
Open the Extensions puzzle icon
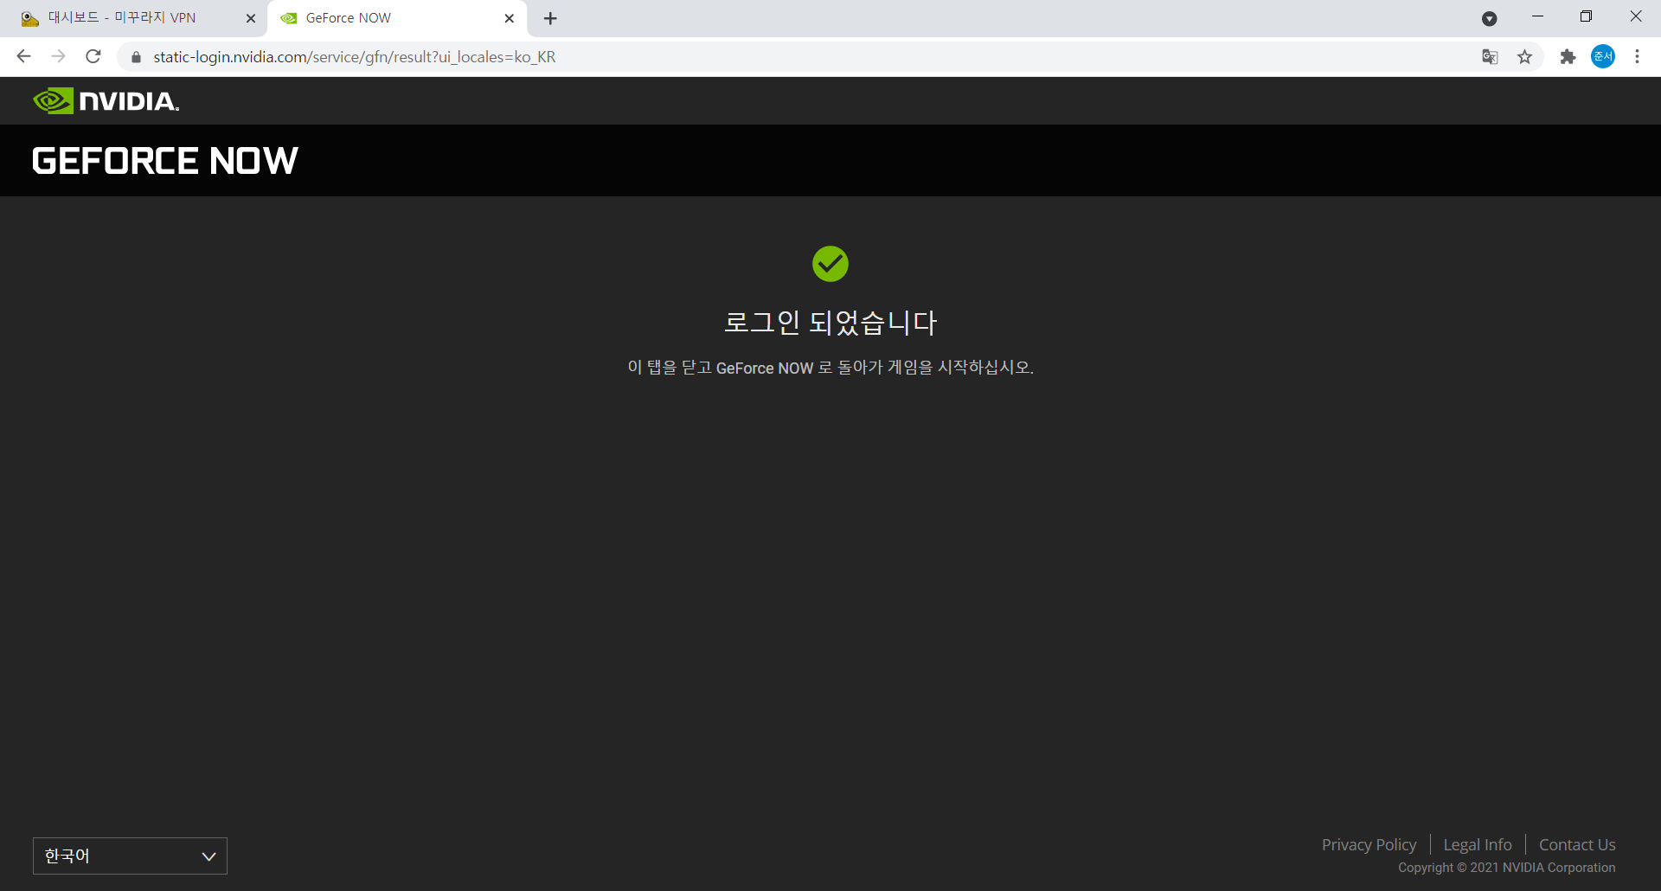[1568, 57]
